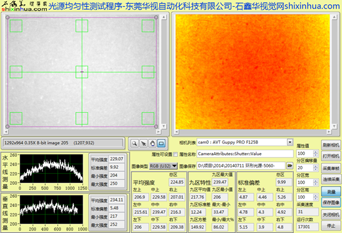Screen dimensions: 342x233
Task: Click the 停止 stop button
Action: [331, 226]
